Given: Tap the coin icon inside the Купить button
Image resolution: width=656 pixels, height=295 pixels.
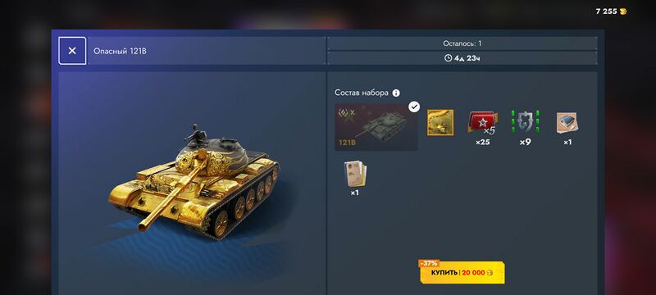Looking at the screenshot, I should tap(490, 273).
